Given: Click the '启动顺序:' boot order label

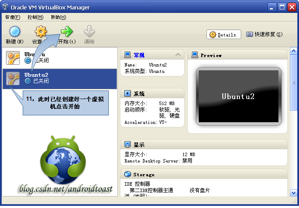Looking at the screenshot, I should click(136, 110).
